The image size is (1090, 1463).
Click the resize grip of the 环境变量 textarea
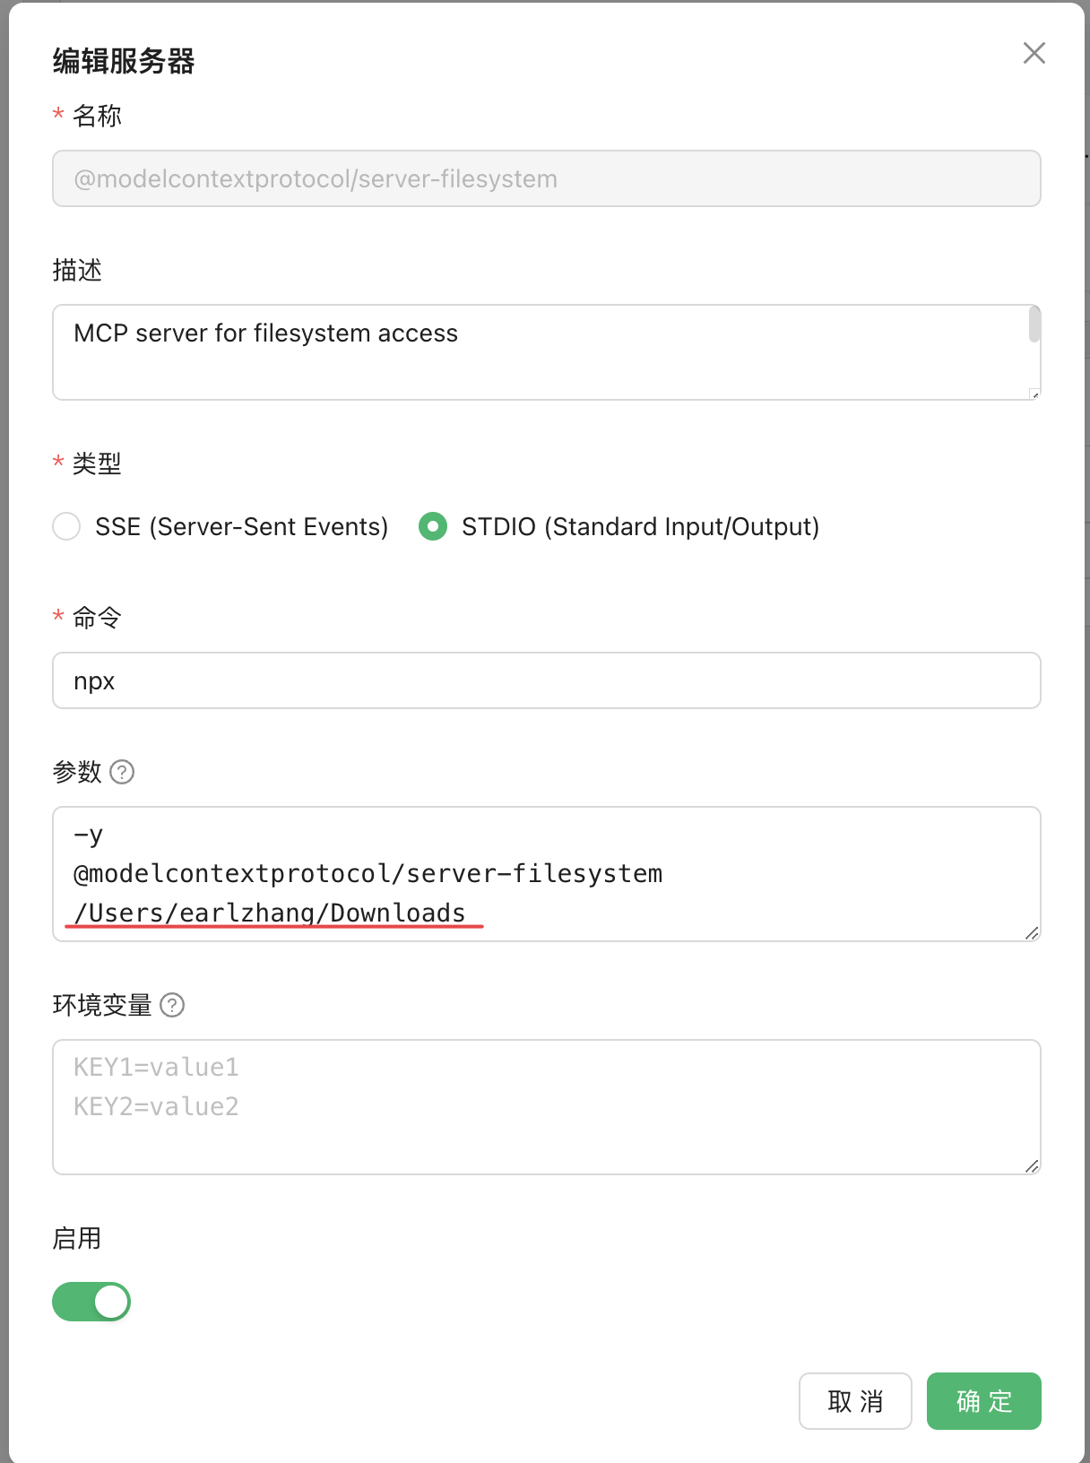(1033, 1166)
